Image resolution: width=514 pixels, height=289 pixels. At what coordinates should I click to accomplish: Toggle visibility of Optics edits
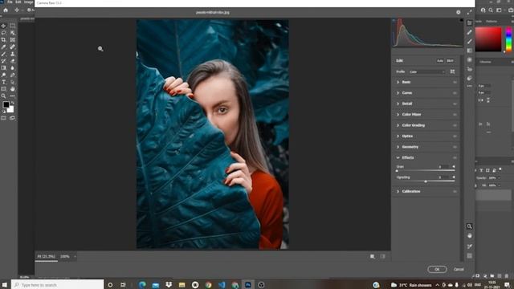pos(455,136)
